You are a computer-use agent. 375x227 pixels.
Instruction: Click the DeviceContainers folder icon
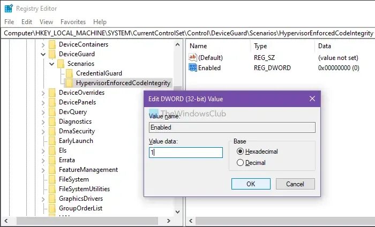click(52, 44)
